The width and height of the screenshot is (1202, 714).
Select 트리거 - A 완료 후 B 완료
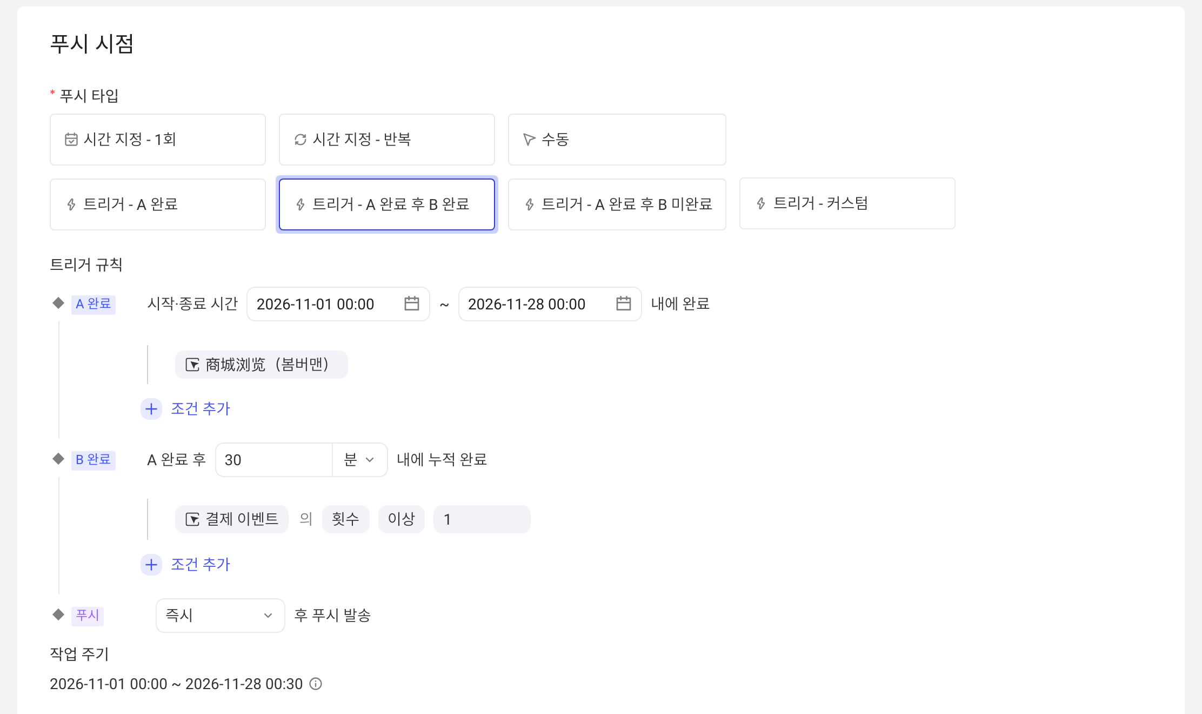(x=387, y=204)
